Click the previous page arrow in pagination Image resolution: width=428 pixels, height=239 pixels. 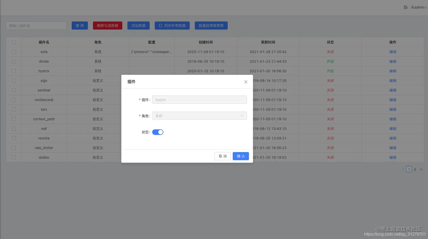[x=403, y=169]
